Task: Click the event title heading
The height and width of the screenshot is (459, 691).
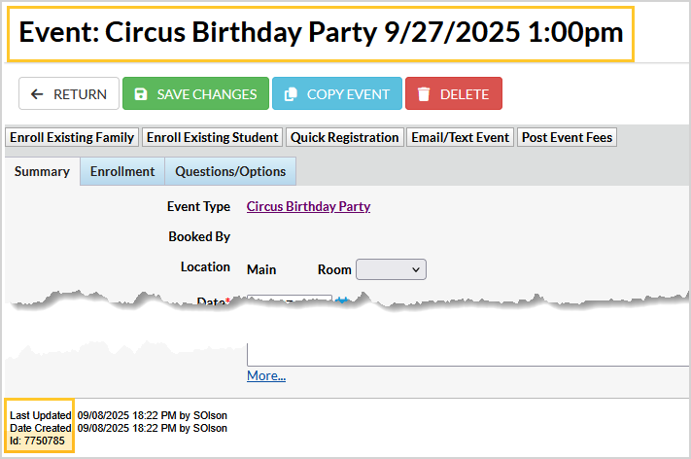Action: pyautogui.click(x=321, y=33)
